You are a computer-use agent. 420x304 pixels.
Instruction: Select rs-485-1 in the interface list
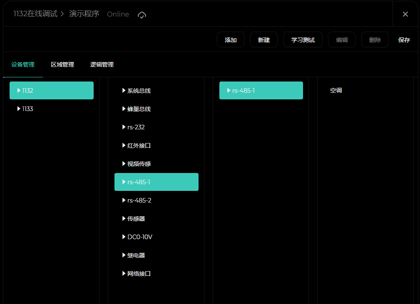[157, 182]
